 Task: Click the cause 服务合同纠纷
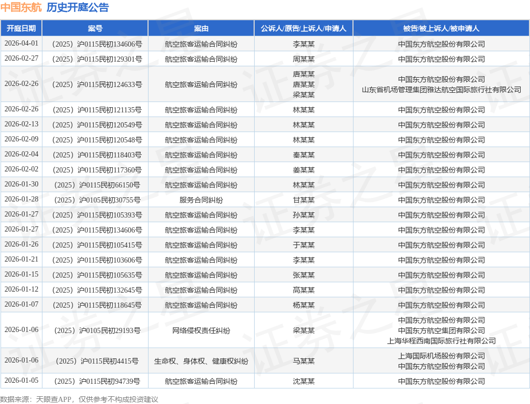click(201, 200)
